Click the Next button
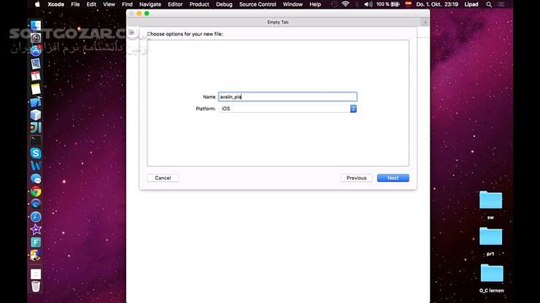Image resolution: width=540 pixels, height=303 pixels. coord(393,178)
